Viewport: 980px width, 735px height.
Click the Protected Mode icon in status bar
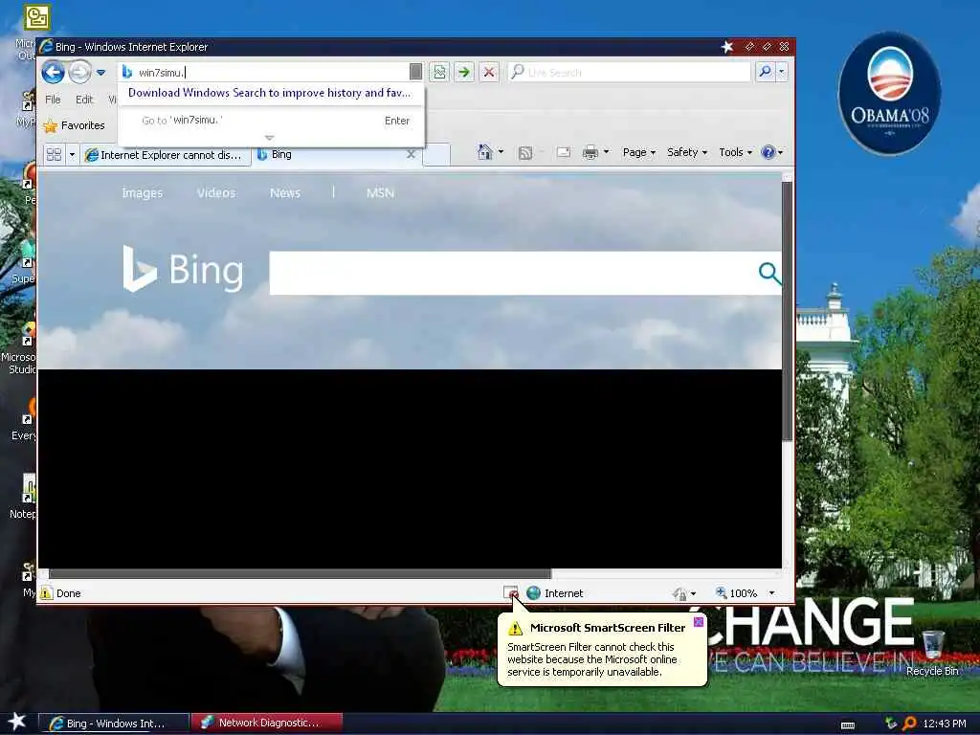tap(680, 593)
